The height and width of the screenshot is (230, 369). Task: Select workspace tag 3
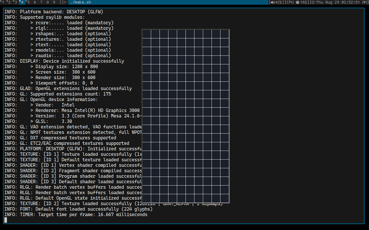pyautogui.click(x=16, y=2)
